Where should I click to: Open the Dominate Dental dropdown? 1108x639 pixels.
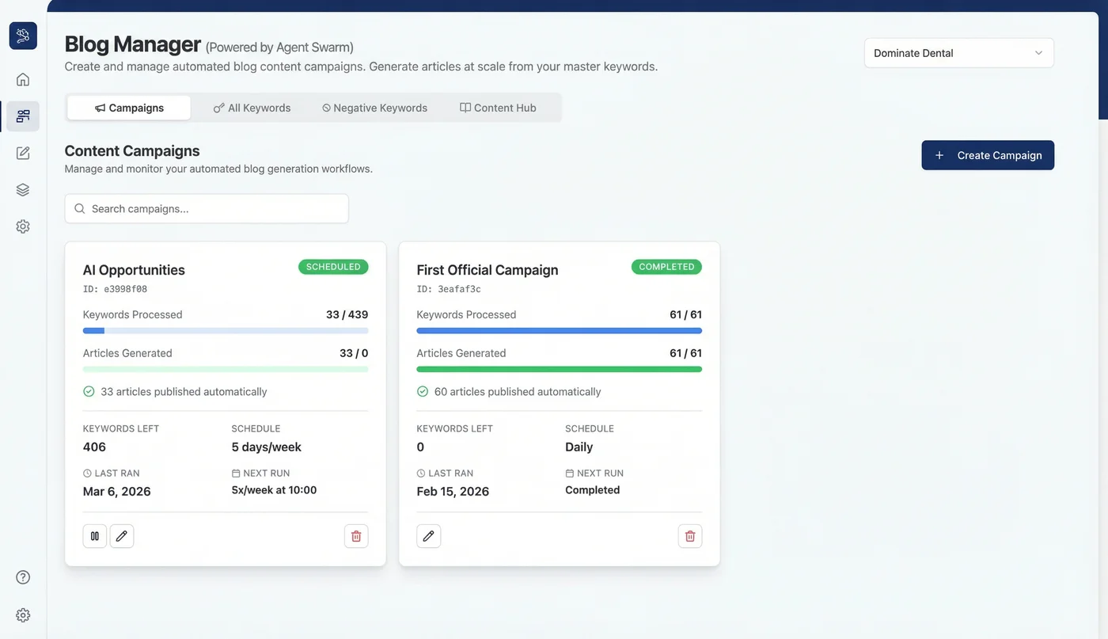coord(958,52)
